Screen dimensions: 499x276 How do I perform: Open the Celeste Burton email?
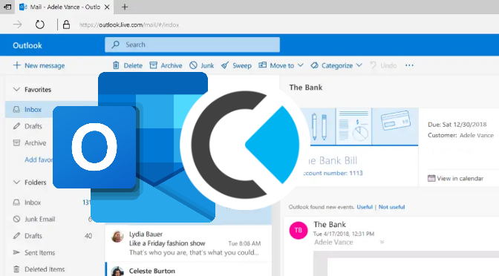tap(189, 269)
